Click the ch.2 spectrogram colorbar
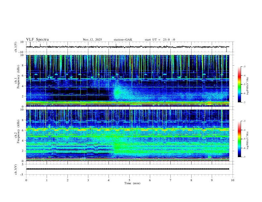This screenshot has height=202, width=262. (240, 139)
